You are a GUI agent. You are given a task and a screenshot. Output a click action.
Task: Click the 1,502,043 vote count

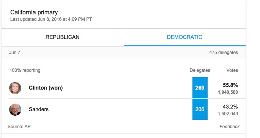pos(228,114)
